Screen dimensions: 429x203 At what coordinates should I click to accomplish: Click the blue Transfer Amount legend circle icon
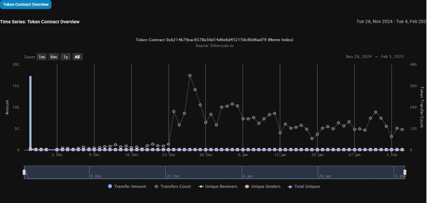[110, 186]
